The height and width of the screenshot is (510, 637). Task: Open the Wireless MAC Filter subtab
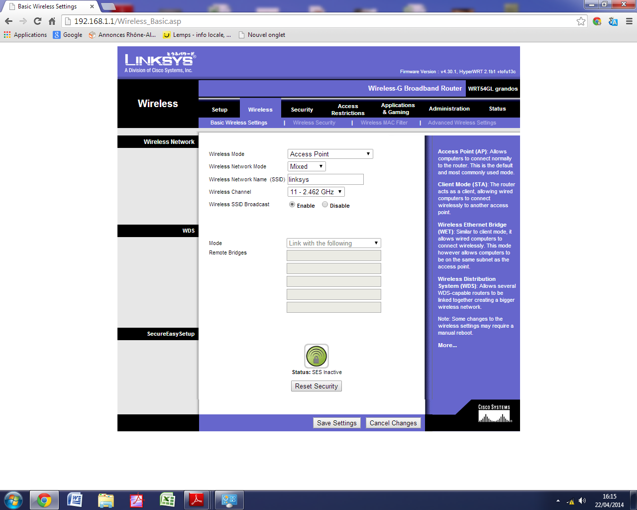pyautogui.click(x=384, y=123)
